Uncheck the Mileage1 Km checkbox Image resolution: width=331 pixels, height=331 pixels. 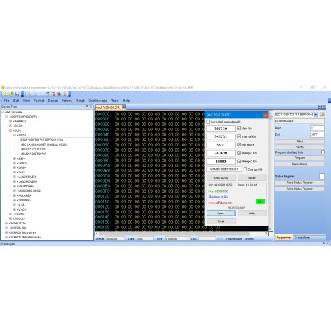click(239, 153)
